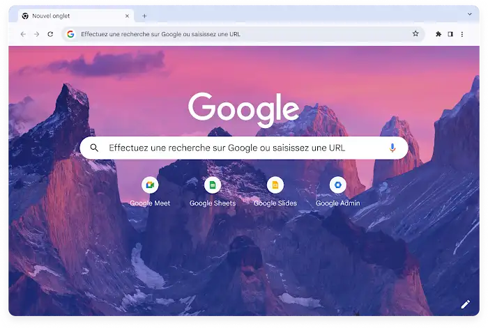
Task: Open the side panel icon
Action: (450, 34)
